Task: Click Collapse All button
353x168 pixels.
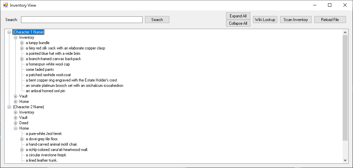Action: [x=238, y=23]
